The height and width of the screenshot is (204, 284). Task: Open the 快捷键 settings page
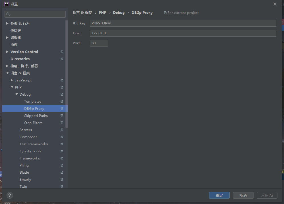click(16, 31)
